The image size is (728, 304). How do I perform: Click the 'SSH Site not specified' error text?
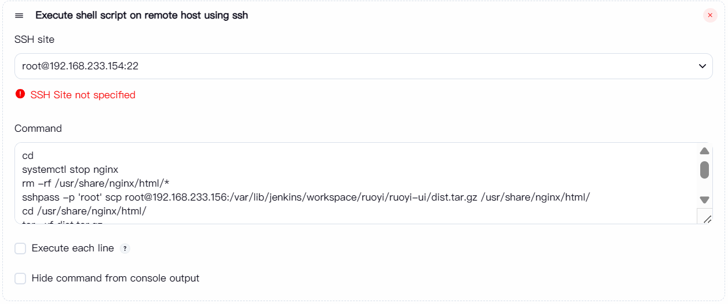click(83, 95)
